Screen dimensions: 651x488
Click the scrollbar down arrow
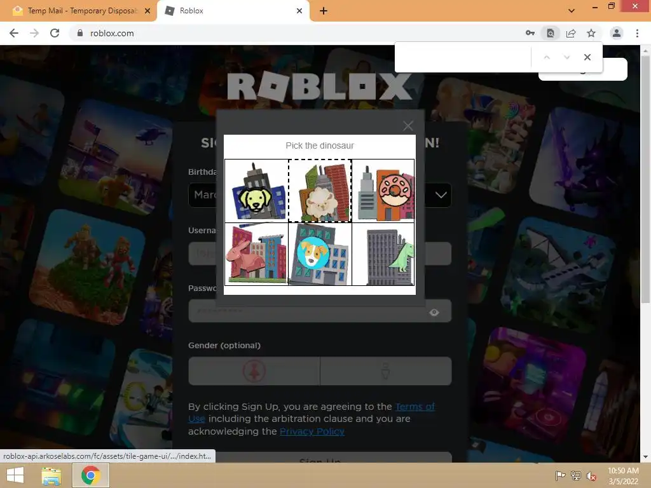pos(646,457)
